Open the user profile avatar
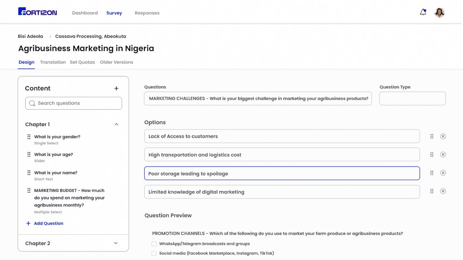The width and height of the screenshot is (463, 260). [439, 13]
